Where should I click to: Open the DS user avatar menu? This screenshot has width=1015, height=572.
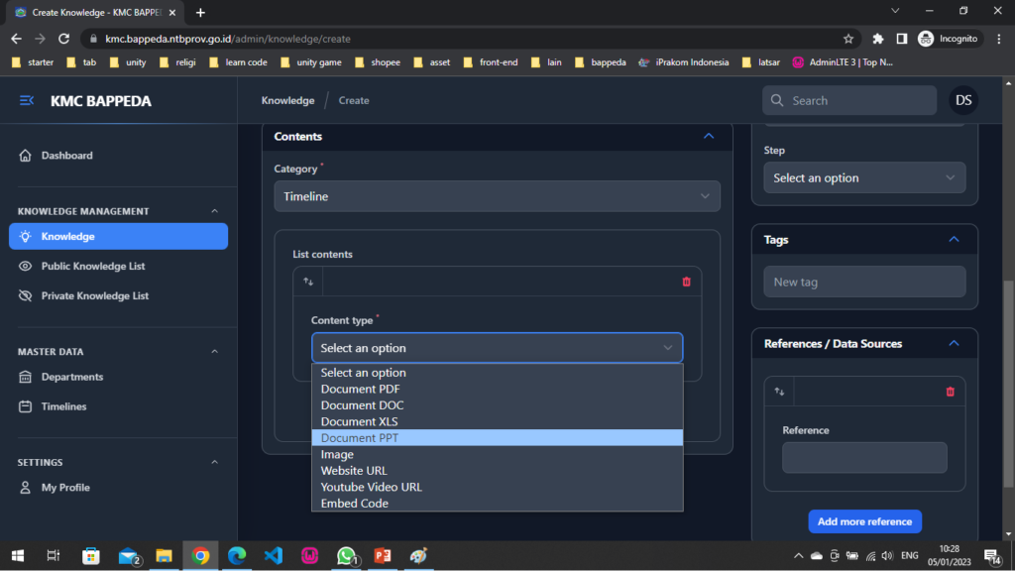click(x=962, y=100)
